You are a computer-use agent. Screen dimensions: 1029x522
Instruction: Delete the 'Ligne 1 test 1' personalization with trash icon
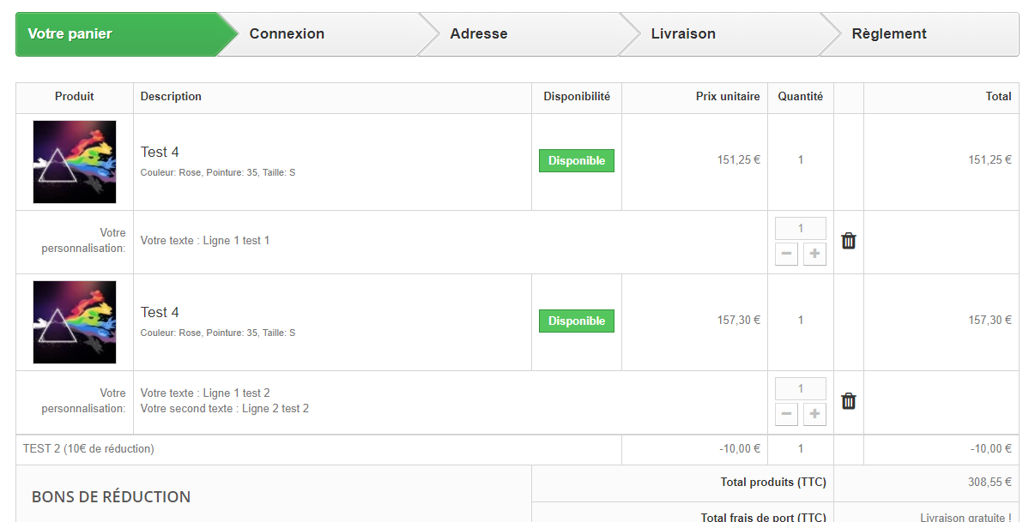pos(849,241)
